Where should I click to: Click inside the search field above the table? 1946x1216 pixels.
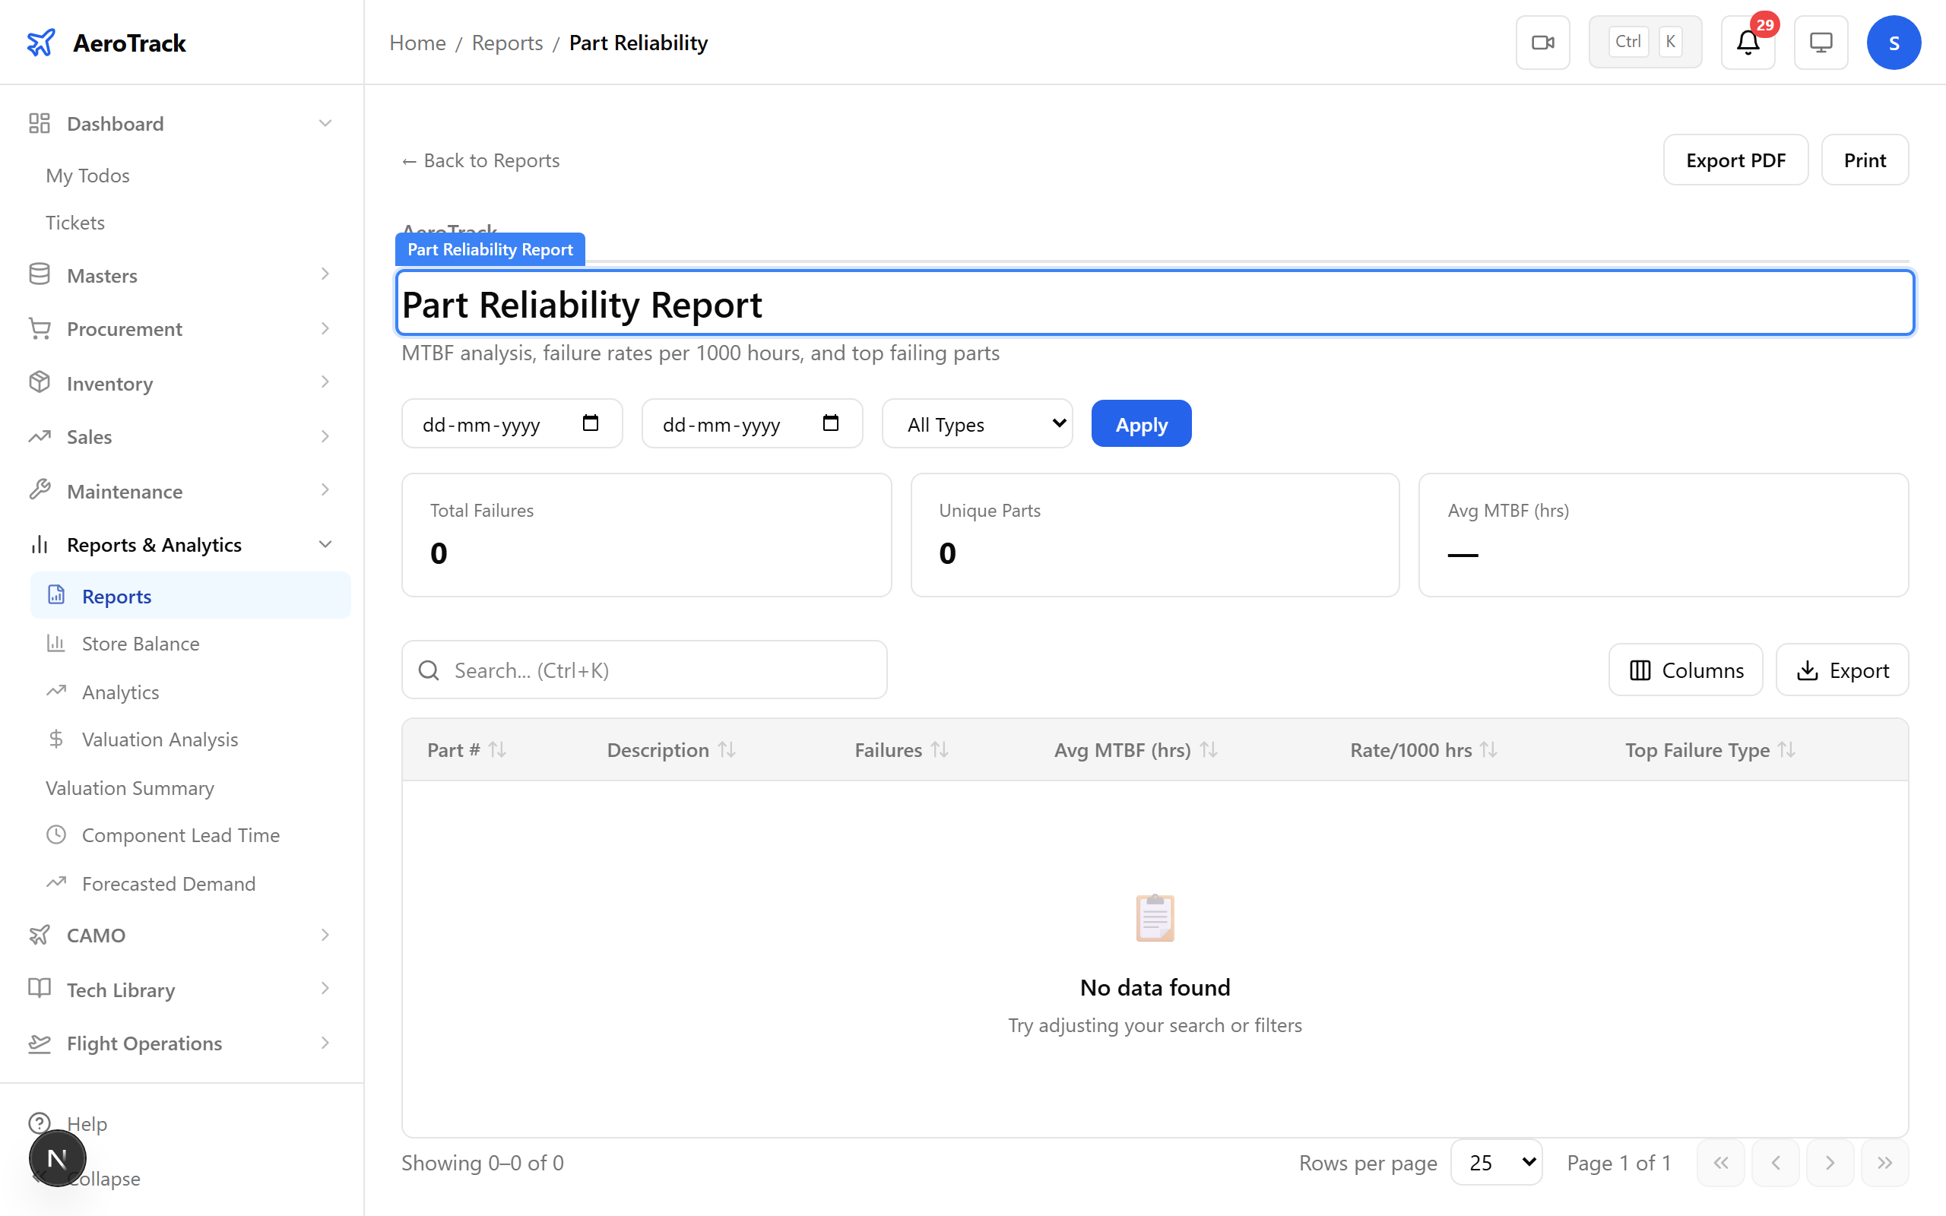pyautogui.click(x=643, y=669)
